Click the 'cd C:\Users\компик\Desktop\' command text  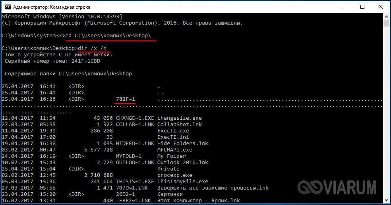[108, 36]
